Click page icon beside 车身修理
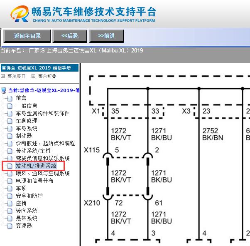This screenshot has height=246, width=250. point(10,121)
